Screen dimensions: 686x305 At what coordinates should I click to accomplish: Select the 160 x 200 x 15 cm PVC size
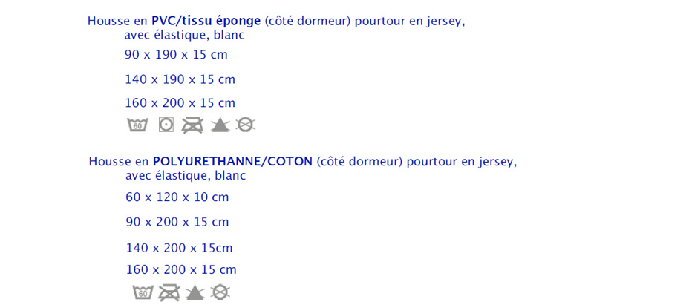click(180, 103)
